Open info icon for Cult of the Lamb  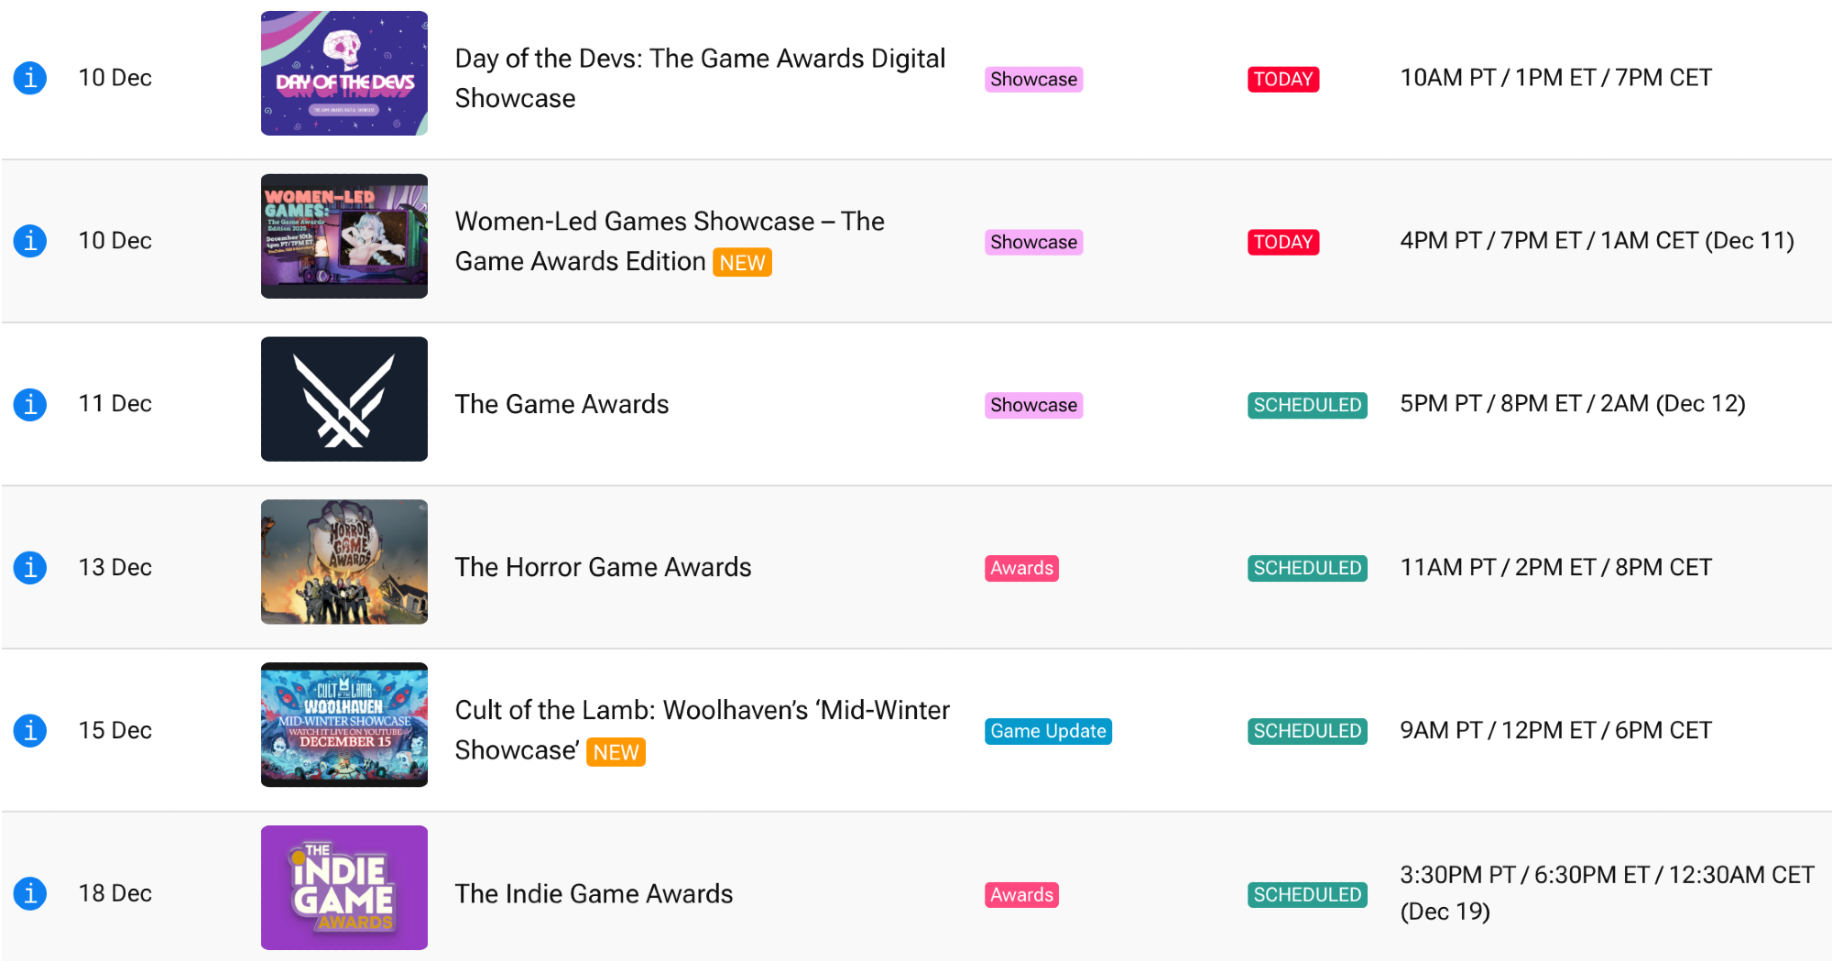[30, 730]
